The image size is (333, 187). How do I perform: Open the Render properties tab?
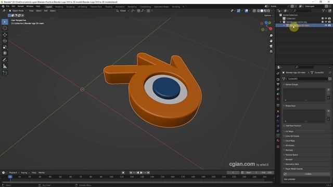click(278, 79)
